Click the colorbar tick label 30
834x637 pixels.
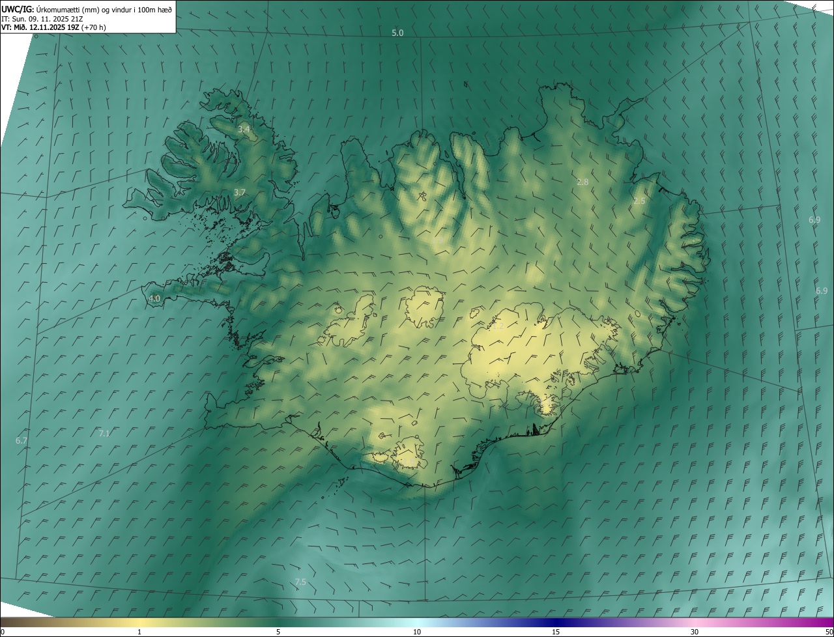[x=695, y=632]
